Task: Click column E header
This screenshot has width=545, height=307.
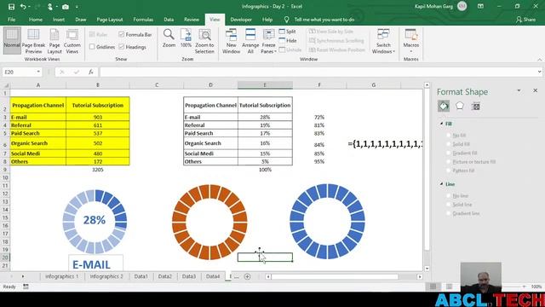Action: (x=265, y=85)
